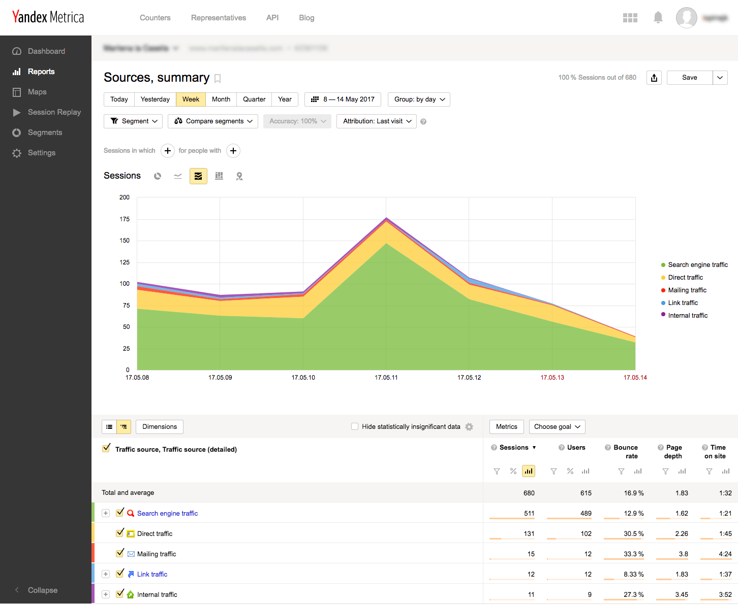Switch chart to map view

point(239,176)
